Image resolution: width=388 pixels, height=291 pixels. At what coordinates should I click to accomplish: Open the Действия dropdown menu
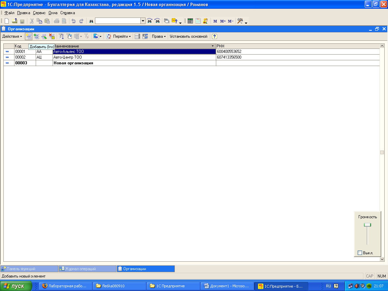click(x=12, y=36)
